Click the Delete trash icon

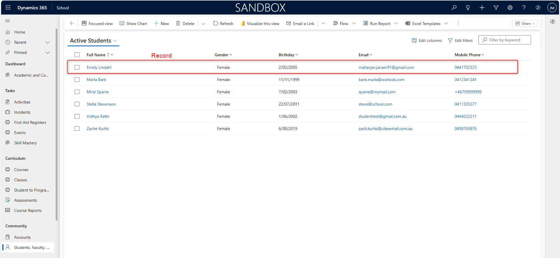[x=178, y=23]
